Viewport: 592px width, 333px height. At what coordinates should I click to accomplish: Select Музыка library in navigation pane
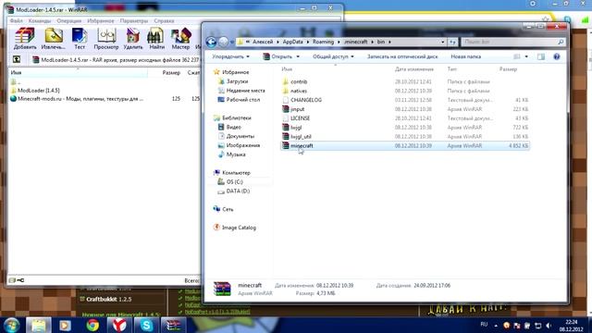(232, 154)
